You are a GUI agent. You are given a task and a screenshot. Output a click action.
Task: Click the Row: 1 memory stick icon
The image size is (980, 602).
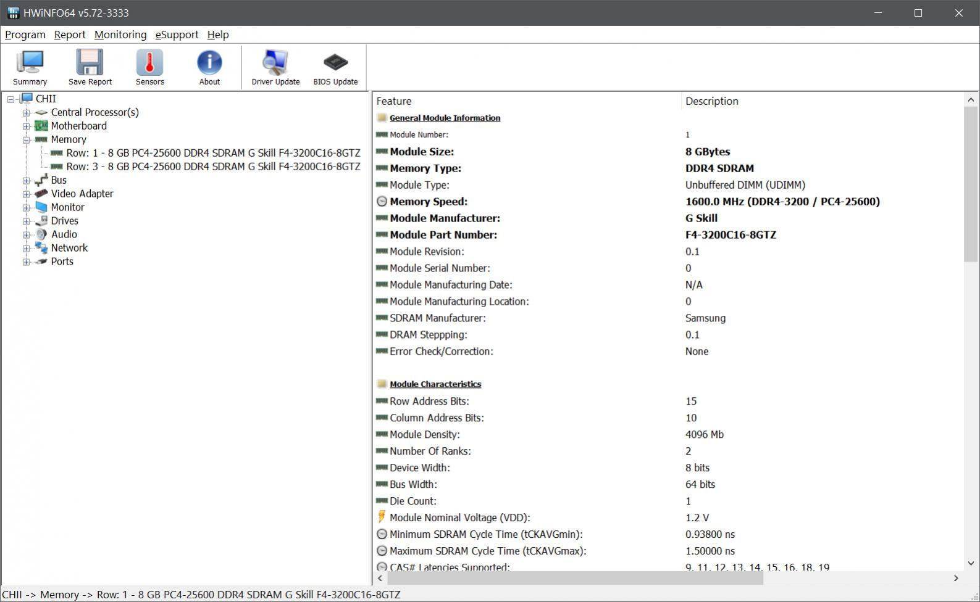tap(57, 153)
